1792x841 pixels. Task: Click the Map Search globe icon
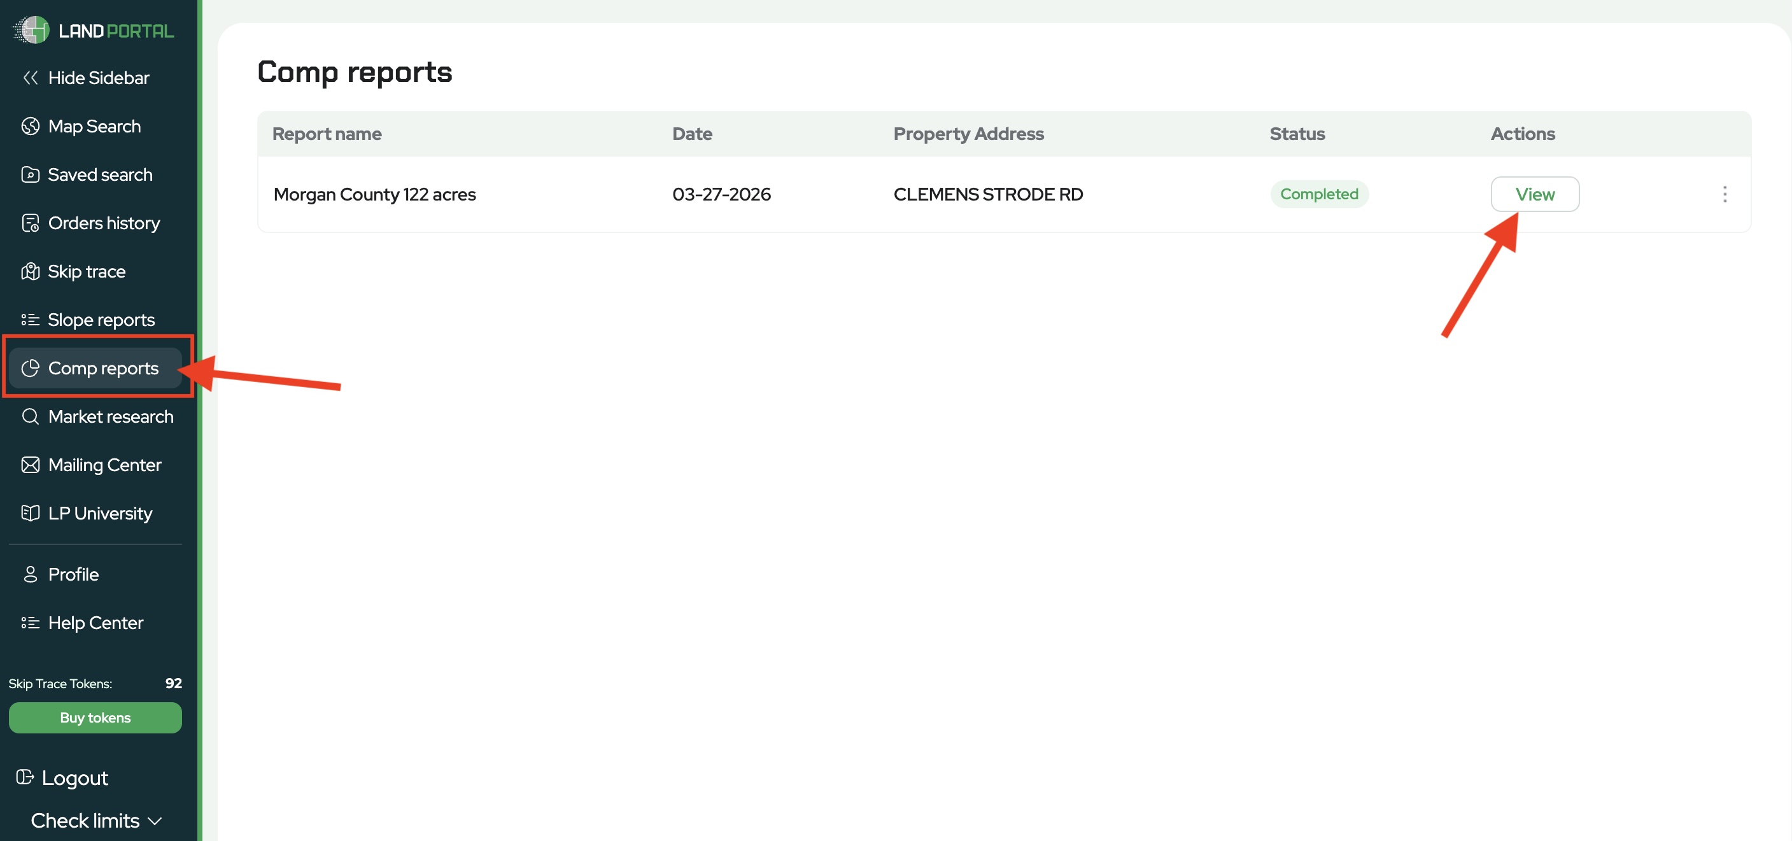tap(30, 126)
